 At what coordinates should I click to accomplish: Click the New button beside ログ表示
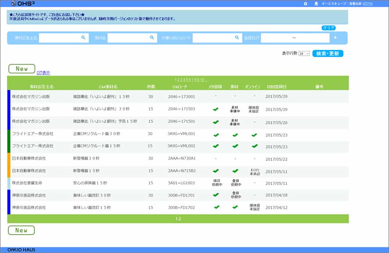(x=22, y=69)
